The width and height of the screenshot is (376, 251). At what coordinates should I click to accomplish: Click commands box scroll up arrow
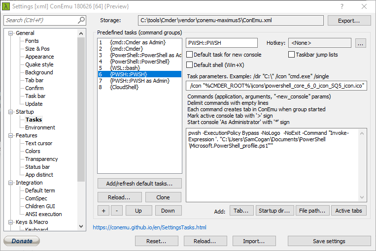tap(362, 133)
